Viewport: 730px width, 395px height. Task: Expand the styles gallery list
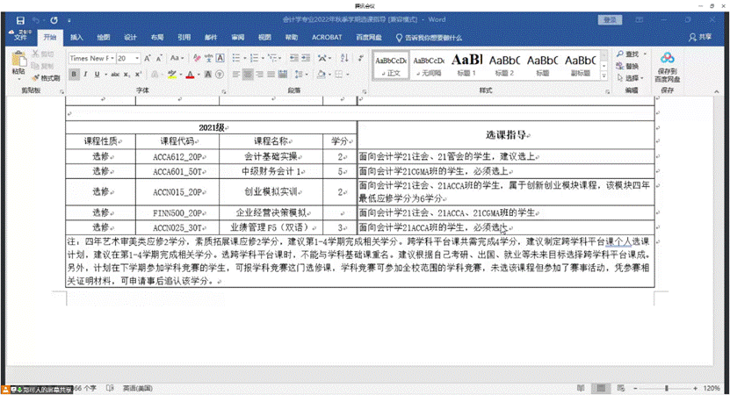click(605, 75)
